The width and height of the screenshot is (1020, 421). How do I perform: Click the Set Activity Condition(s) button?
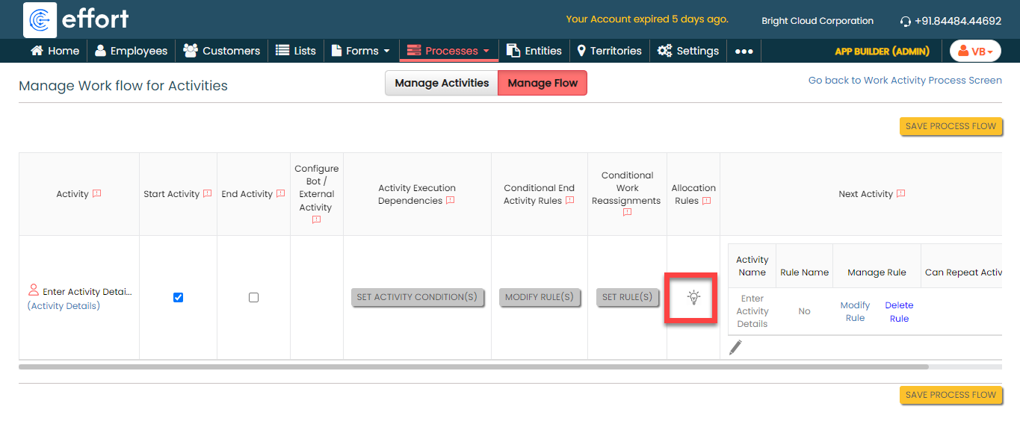pyautogui.click(x=417, y=297)
